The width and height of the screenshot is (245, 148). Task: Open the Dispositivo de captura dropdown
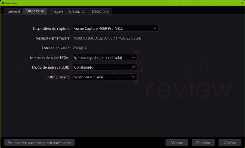click(x=116, y=28)
